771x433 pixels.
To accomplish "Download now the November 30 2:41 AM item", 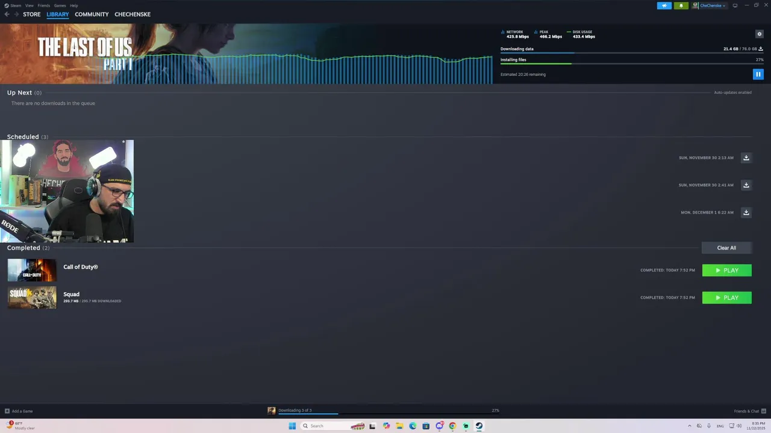I will [746, 185].
